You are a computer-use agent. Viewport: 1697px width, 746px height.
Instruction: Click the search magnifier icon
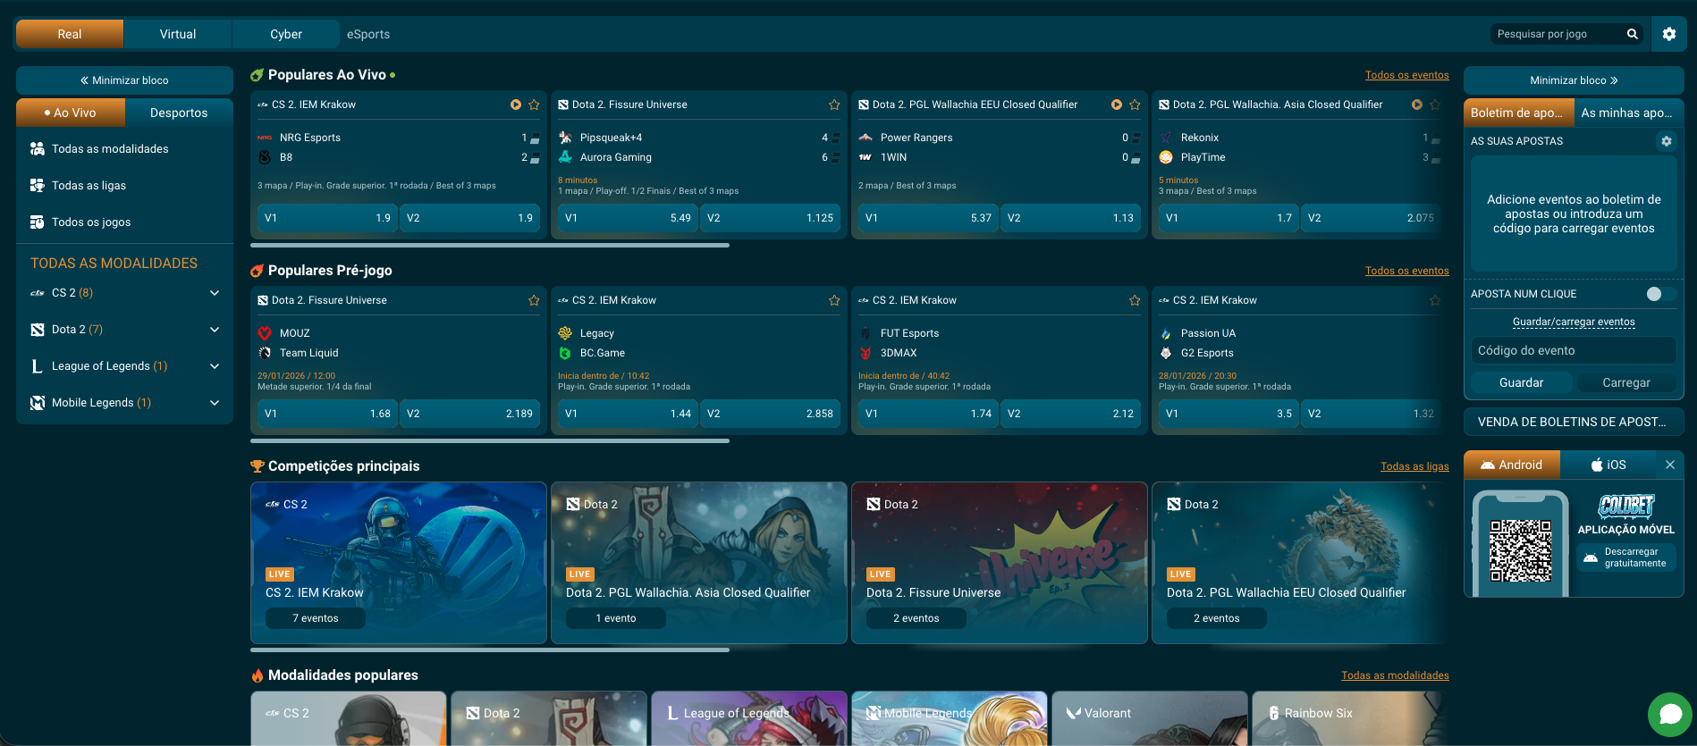(x=1632, y=34)
